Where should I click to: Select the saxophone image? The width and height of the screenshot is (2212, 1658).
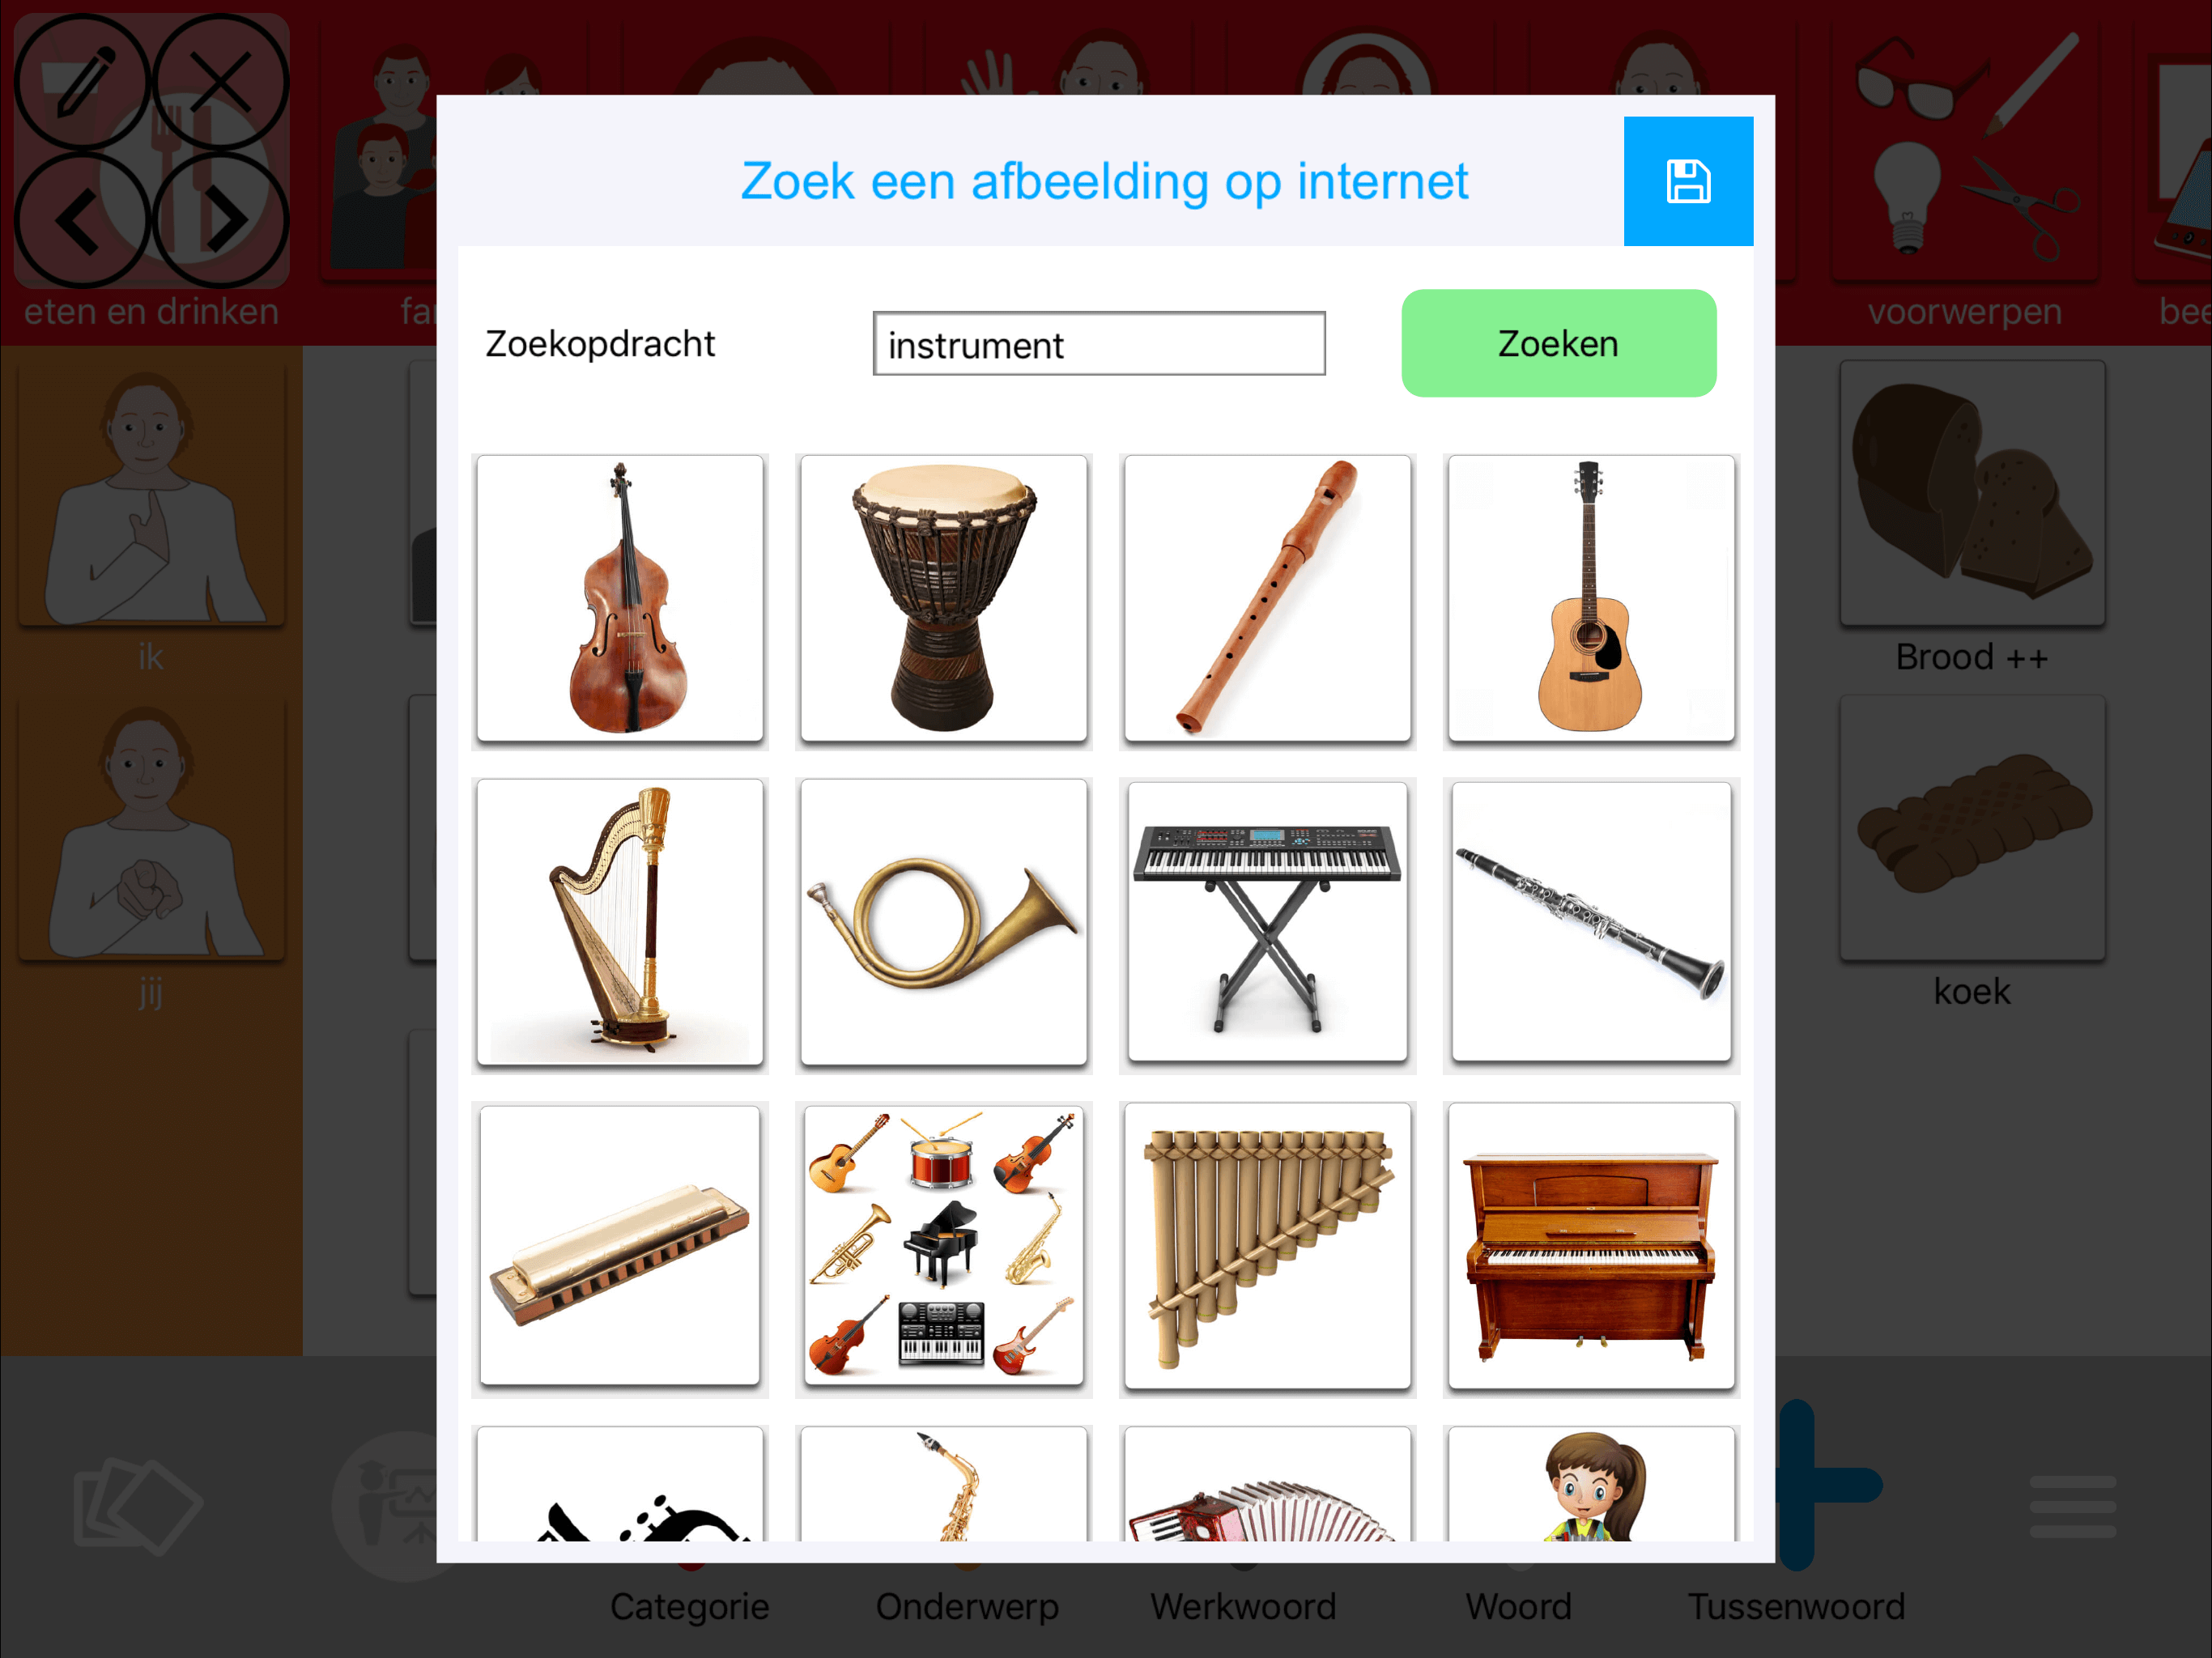[x=943, y=1484]
